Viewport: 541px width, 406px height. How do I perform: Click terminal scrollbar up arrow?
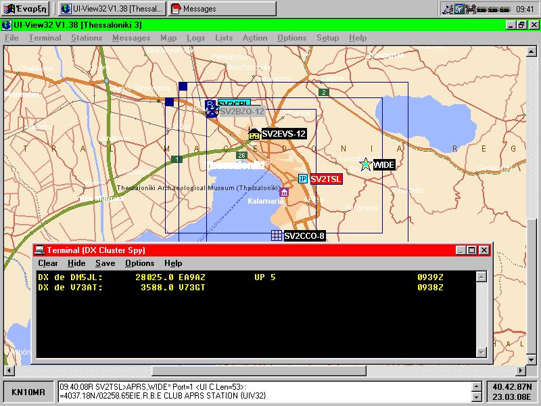481,276
